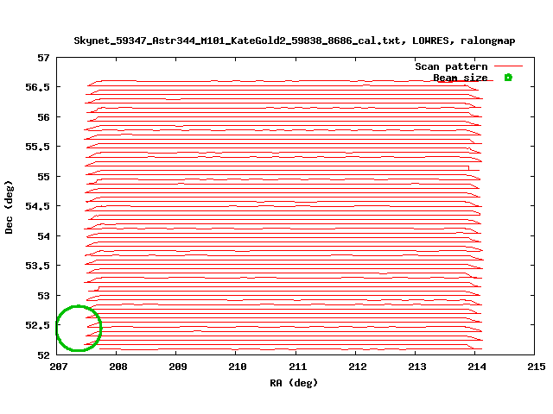Click the Dec tick label 55

click(x=44, y=177)
